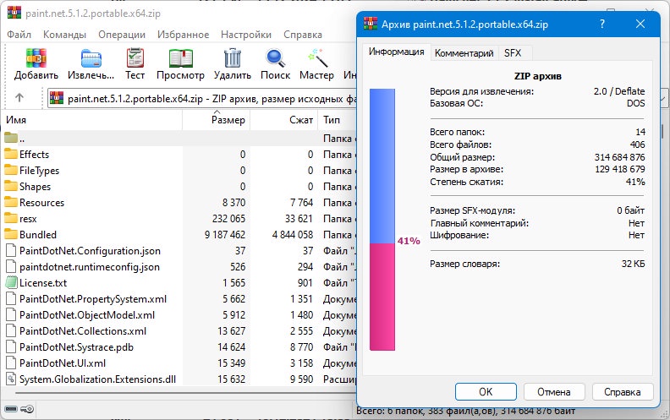
Task: Click Bundled size value 9 187 462
Action: [225, 235]
